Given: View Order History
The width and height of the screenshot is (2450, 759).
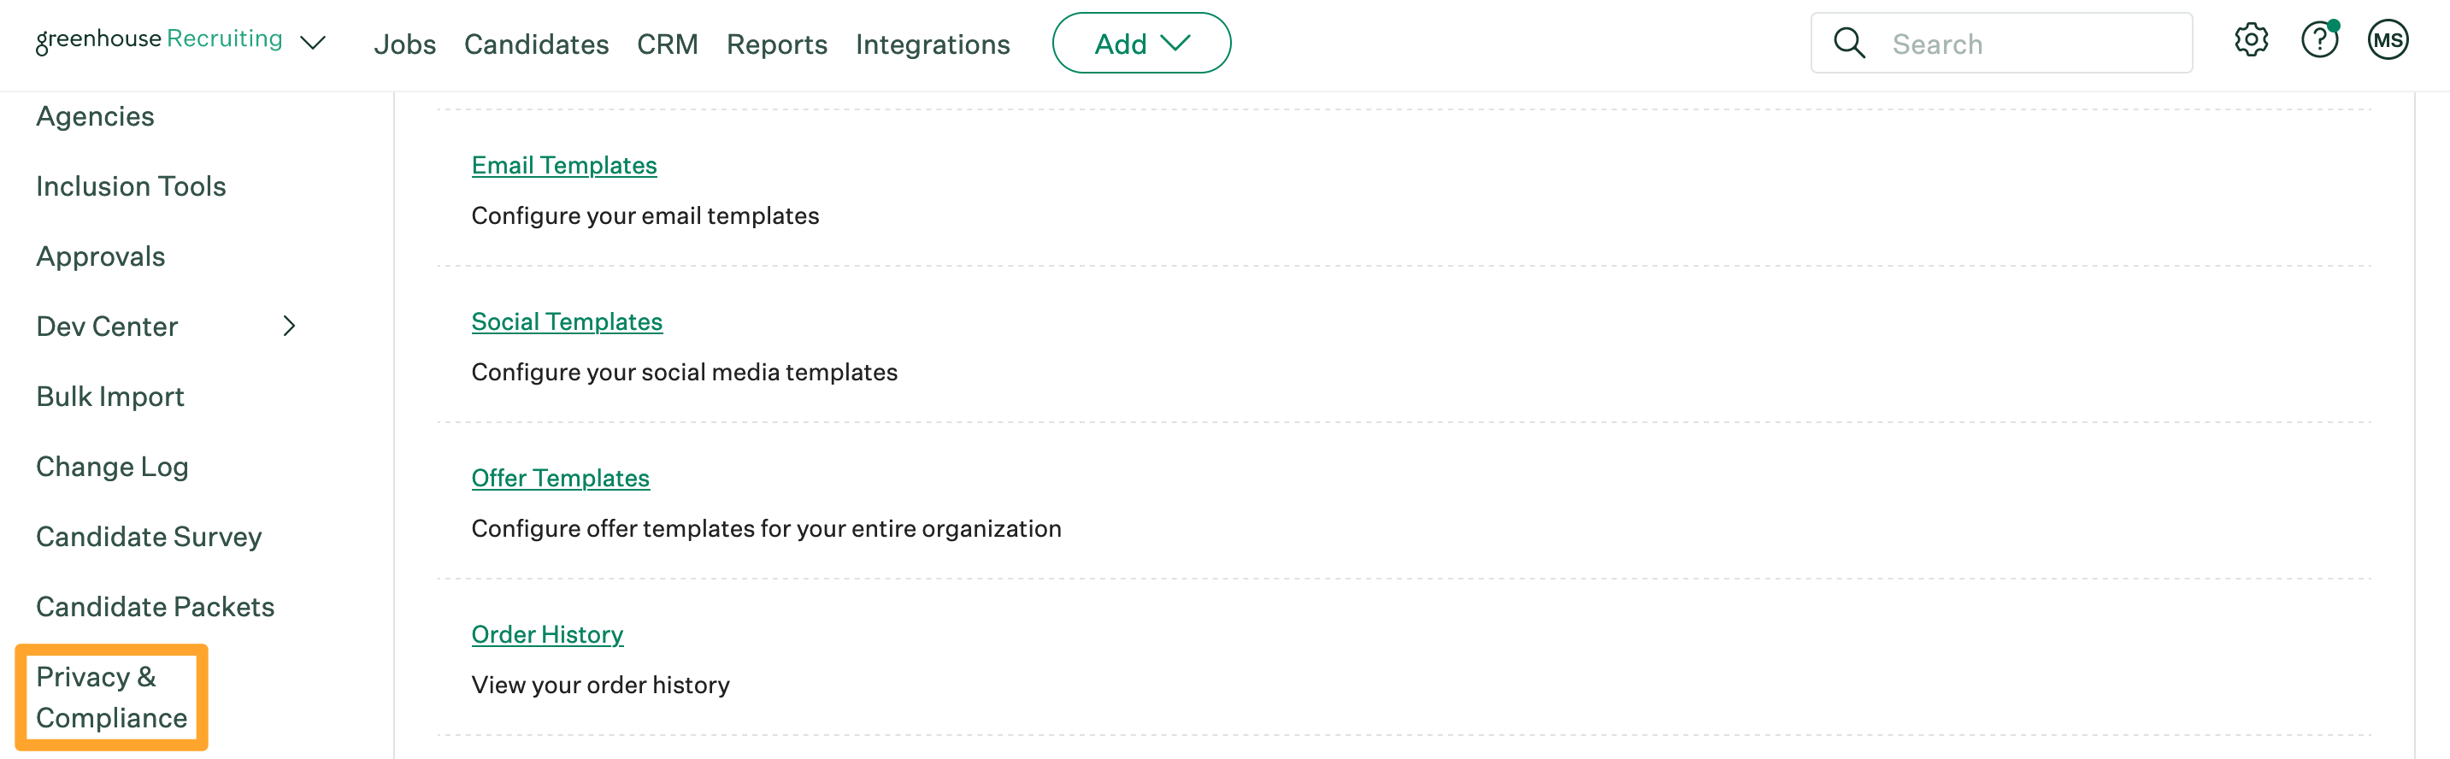Looking at the screenshot, I should (547, 634).
